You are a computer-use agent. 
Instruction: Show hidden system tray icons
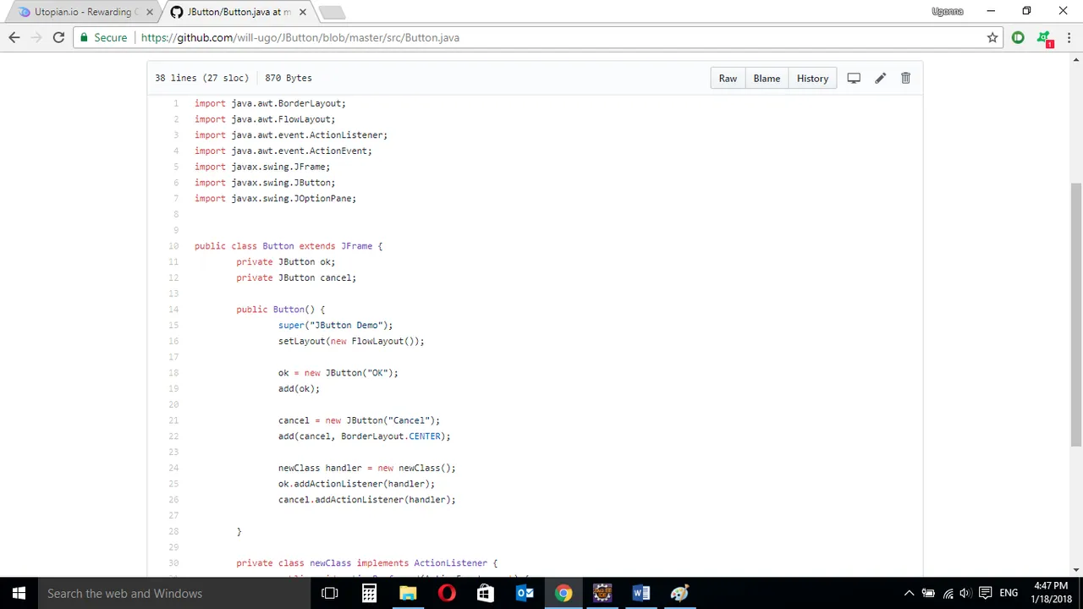[x=909, y=593]
